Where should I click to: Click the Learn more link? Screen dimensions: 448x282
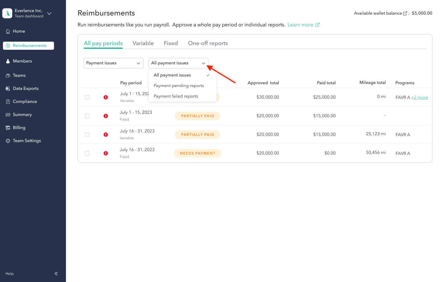301,25
